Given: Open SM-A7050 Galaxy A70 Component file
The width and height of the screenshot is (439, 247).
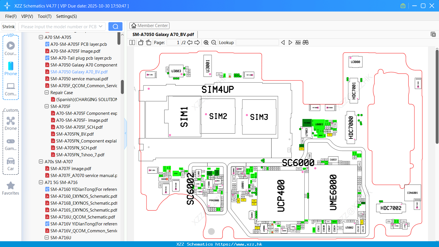Looking at the screenshot, I should [84, 65].
